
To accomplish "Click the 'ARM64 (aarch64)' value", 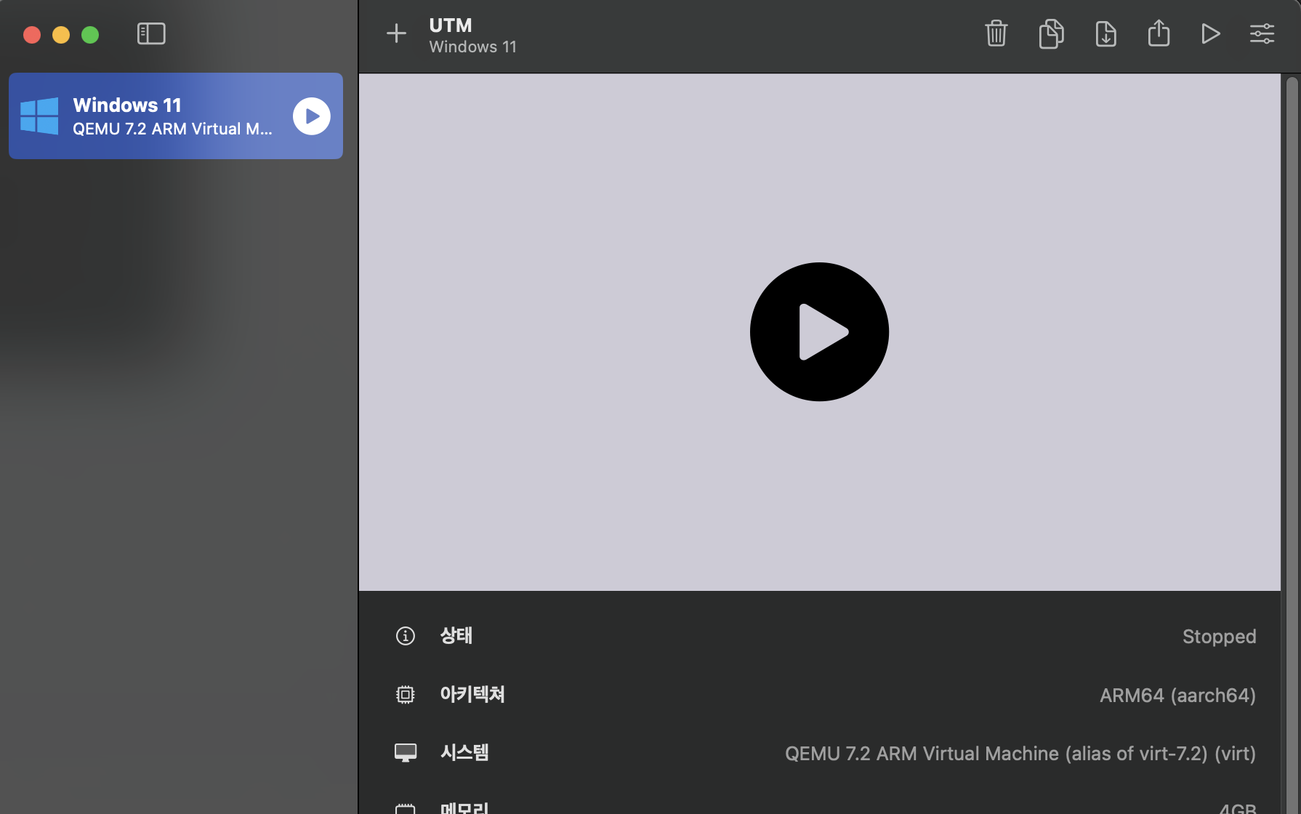I will click(x=1177, y=696).
